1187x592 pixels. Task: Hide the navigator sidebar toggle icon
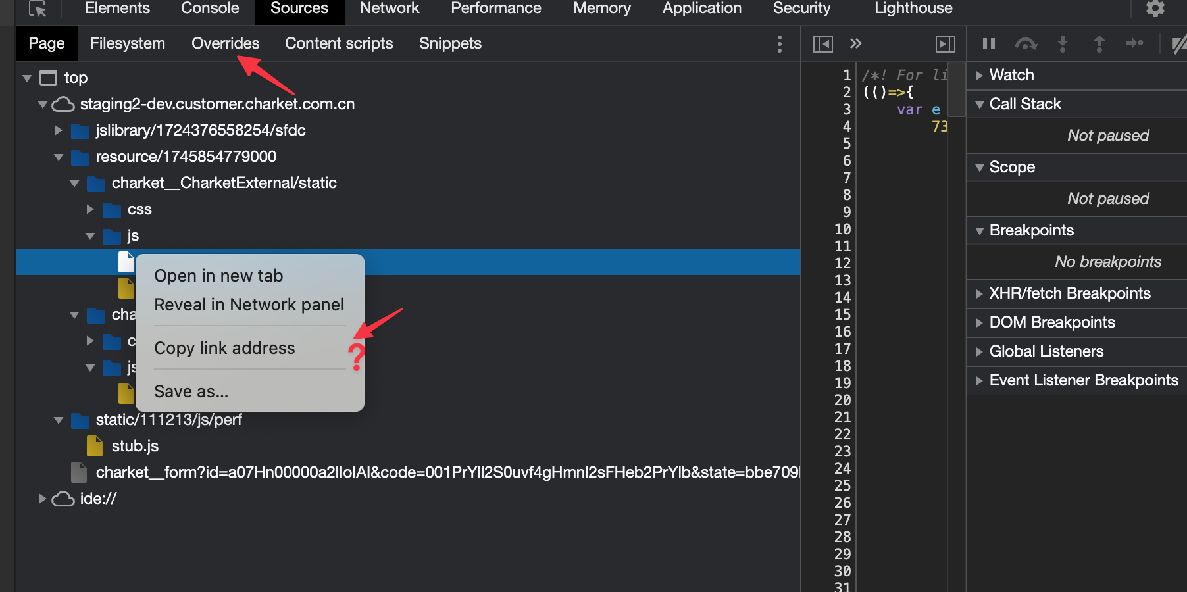pos(823,44)
